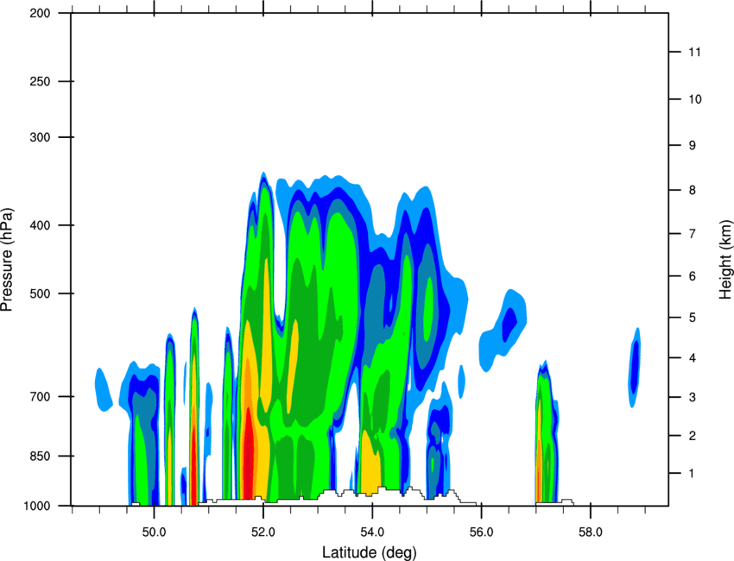Viewport: 734px width, 561px height.
Task: Click the 58.0 latitude tick label
Action: click(591, 533)
